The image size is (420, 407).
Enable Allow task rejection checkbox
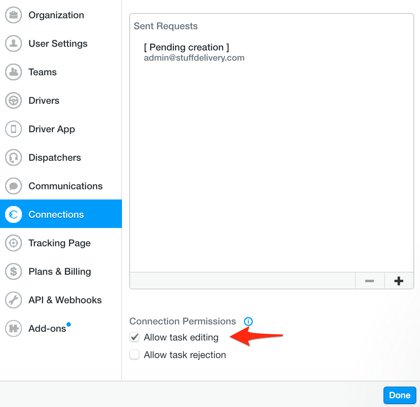click(x=134, y=354)
